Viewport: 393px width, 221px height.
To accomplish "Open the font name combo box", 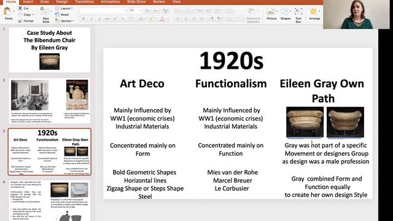I will point(103,10).
